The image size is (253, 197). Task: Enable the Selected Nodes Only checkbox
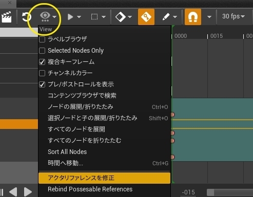tap(42, 51)
